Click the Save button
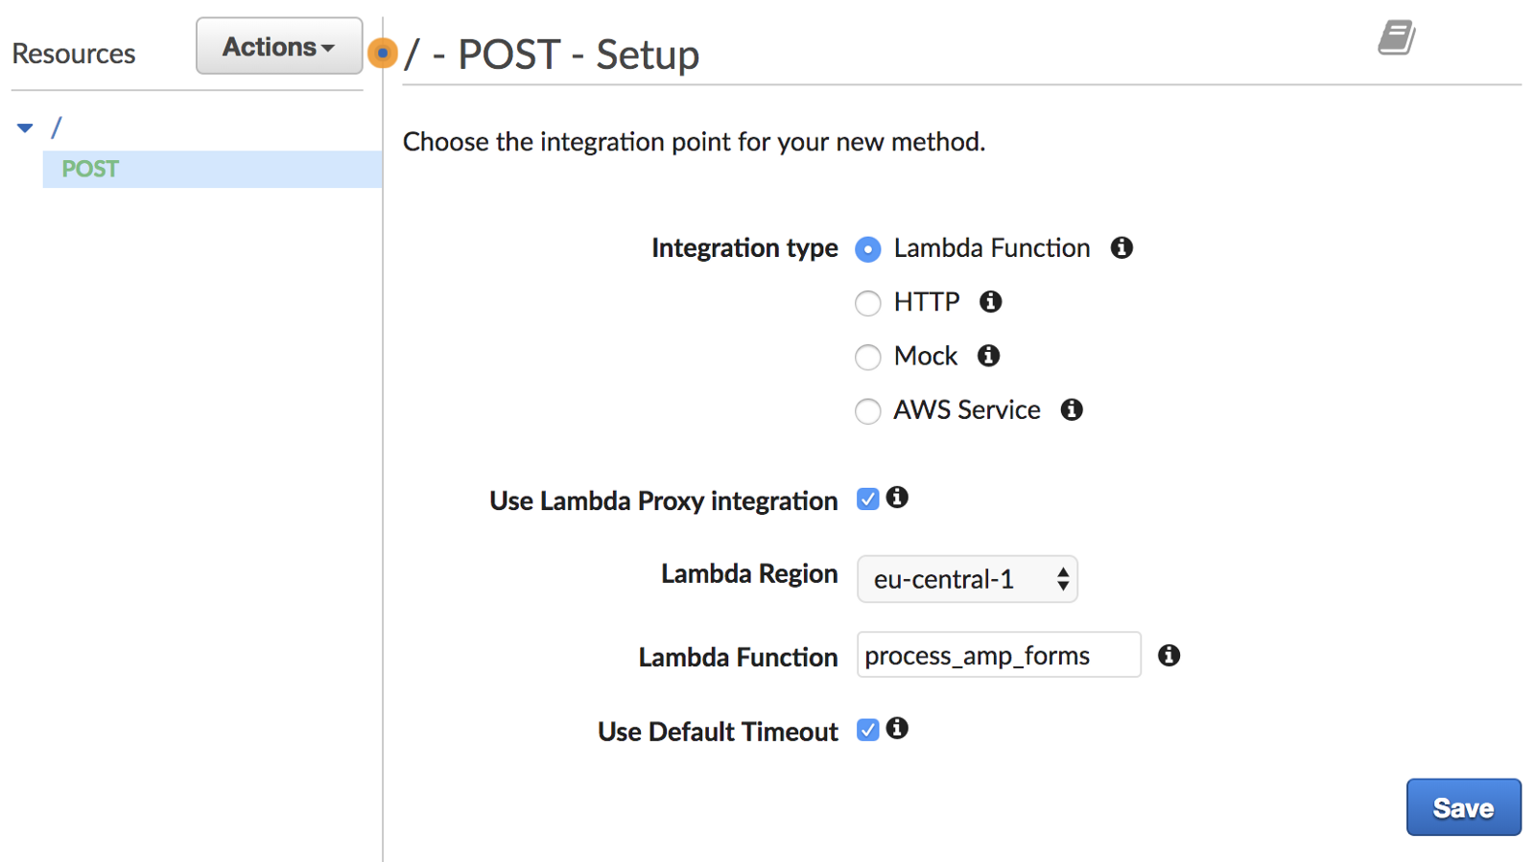 click(1463, 807)
